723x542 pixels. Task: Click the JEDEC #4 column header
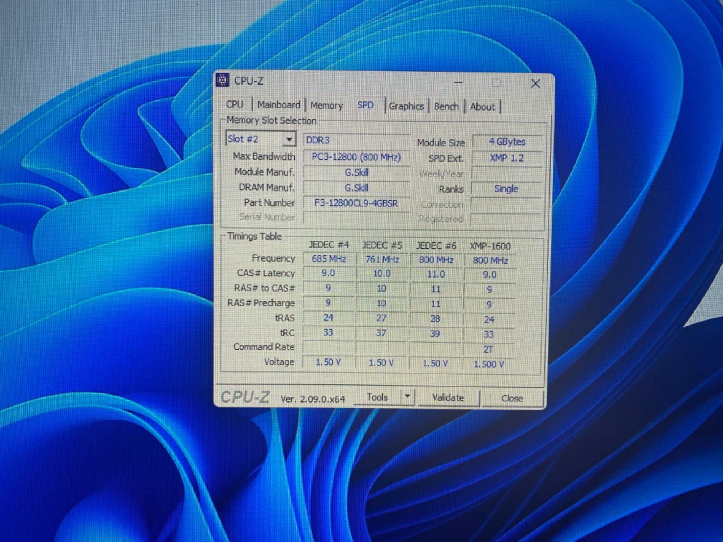click(329, 245)
